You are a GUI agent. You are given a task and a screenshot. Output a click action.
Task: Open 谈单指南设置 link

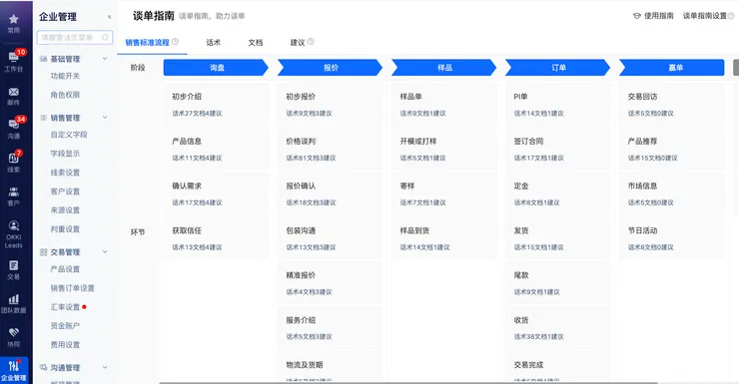705,16
